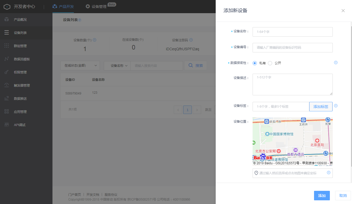The image size is (352, 204).
Task: Open 门户首页 footer link
Action: point(75,195)
